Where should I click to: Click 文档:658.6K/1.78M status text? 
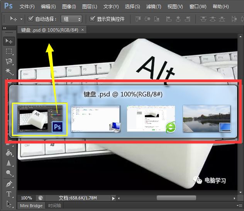tap(78, 198)
